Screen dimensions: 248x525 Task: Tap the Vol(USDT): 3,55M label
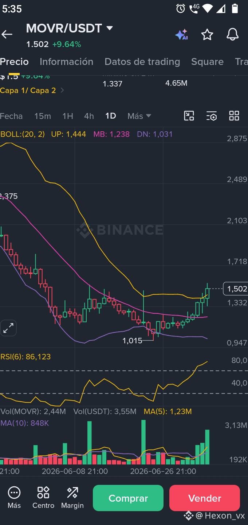(105, 412)
